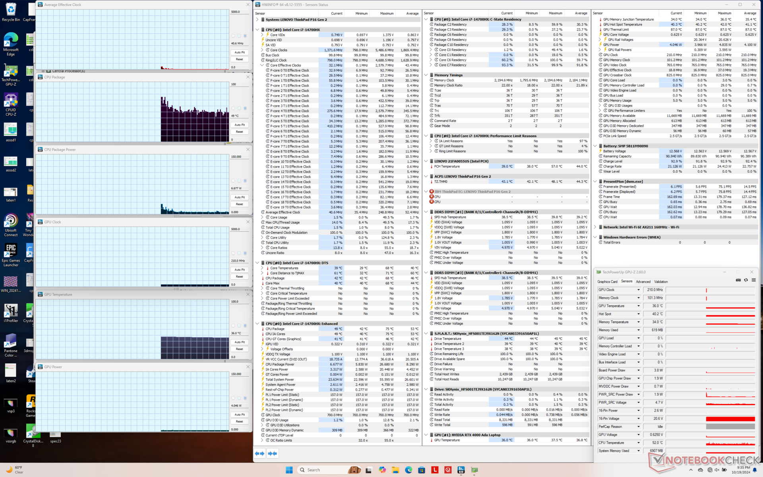Select pink color swatch in Average Effective Clock graph
The image size is (763, 477).
click(x=233, y=36)
